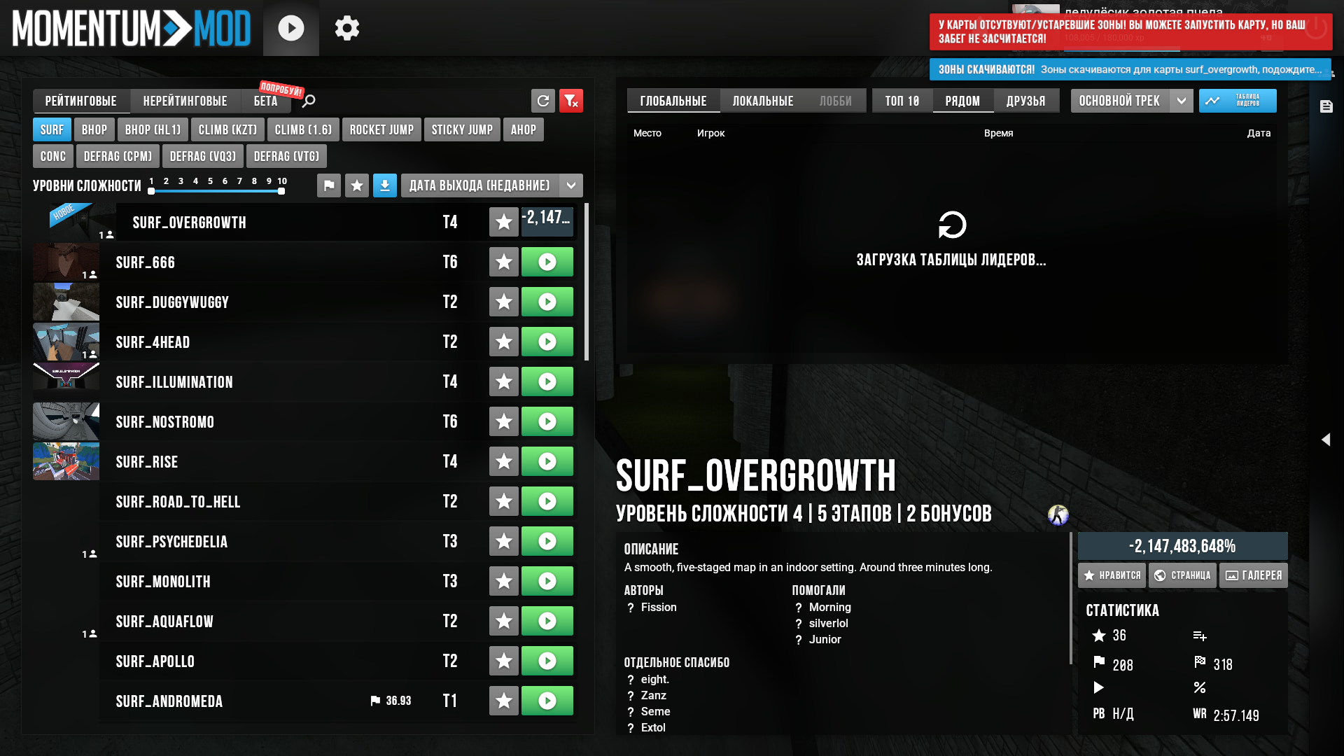
Task: Collapse the right side drawer arrow
Action: pos(1326,440)
